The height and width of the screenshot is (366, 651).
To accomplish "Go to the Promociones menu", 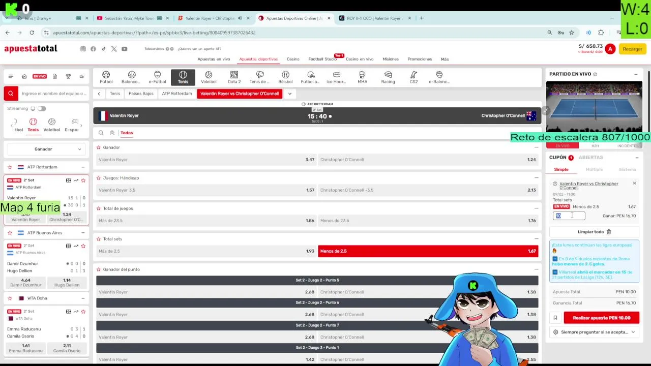I will coord(420,59).
